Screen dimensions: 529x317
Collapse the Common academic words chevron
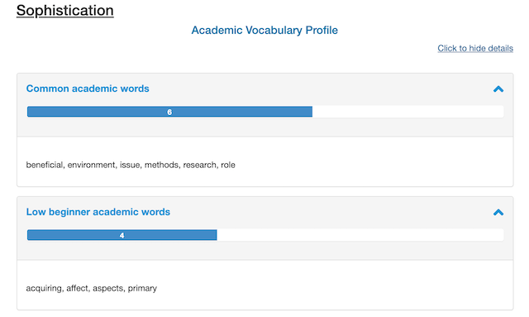pyautogui.click(x=498, y=89)
